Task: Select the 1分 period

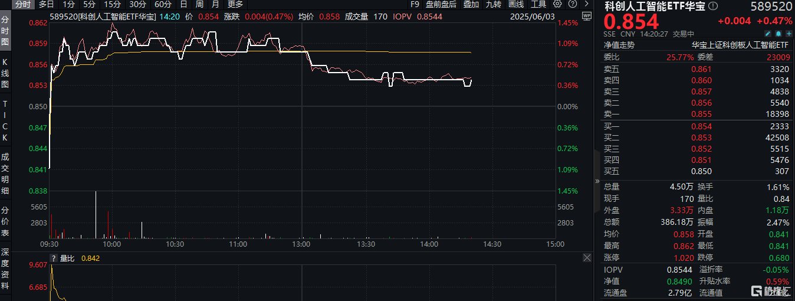Action: (x=68, y=4)
